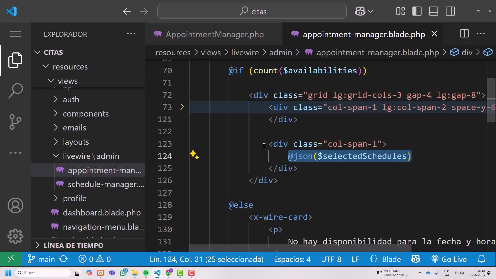The width and height of the screenshot is (496, 279).
Task: Click line number 124 in gutter
Action: pyautogui.click(x=165, y=156)
